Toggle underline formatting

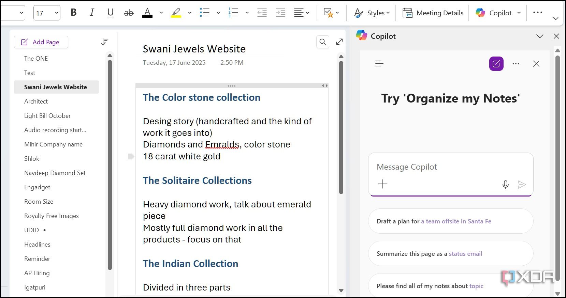click(x=110, y=13)
